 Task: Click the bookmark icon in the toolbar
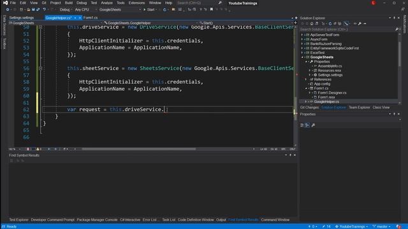(x=212, y=10)
